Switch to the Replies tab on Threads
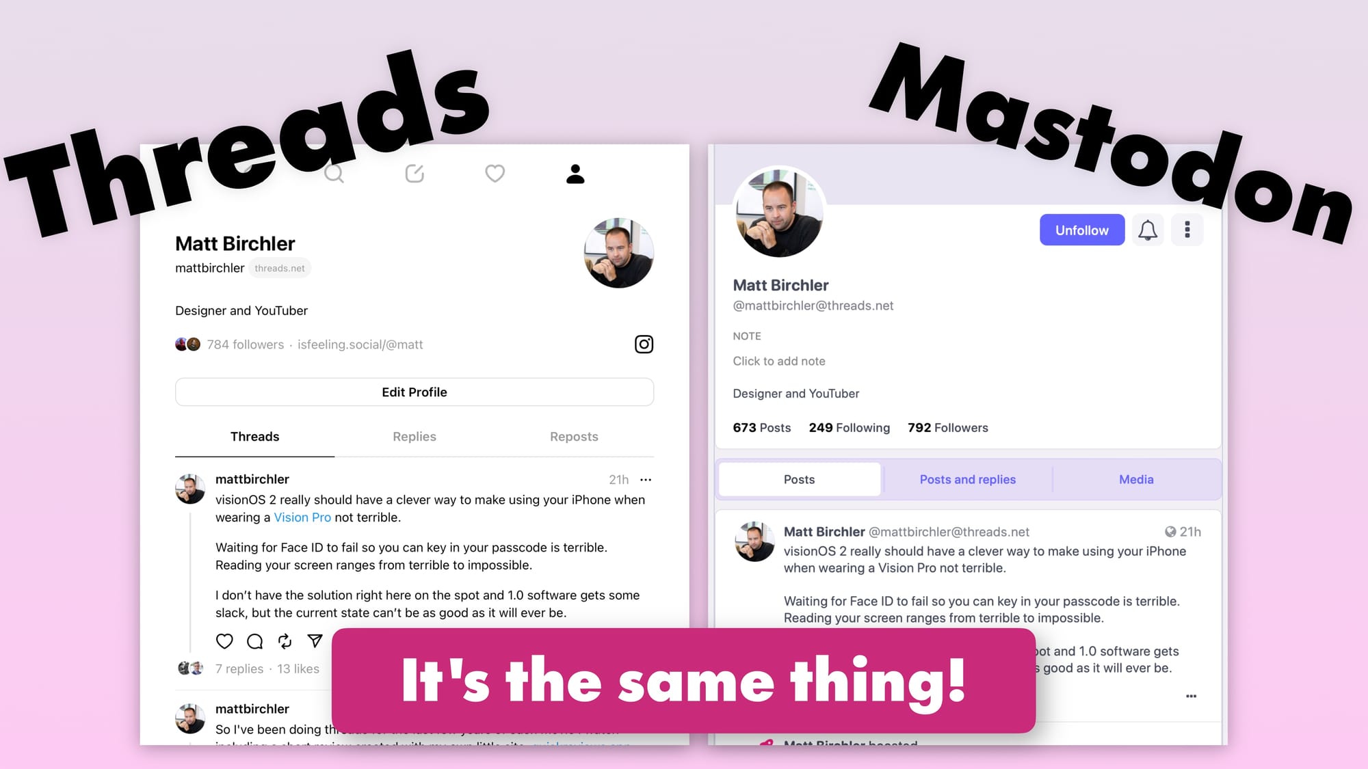Viewport: 1368px width, 769px height. point(415,435)
